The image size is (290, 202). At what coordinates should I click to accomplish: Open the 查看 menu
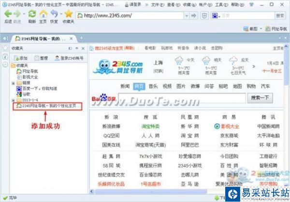[174, 5]
